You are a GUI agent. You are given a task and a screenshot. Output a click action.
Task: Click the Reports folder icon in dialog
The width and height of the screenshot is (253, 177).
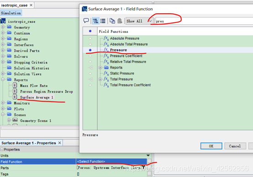[106, 67]
